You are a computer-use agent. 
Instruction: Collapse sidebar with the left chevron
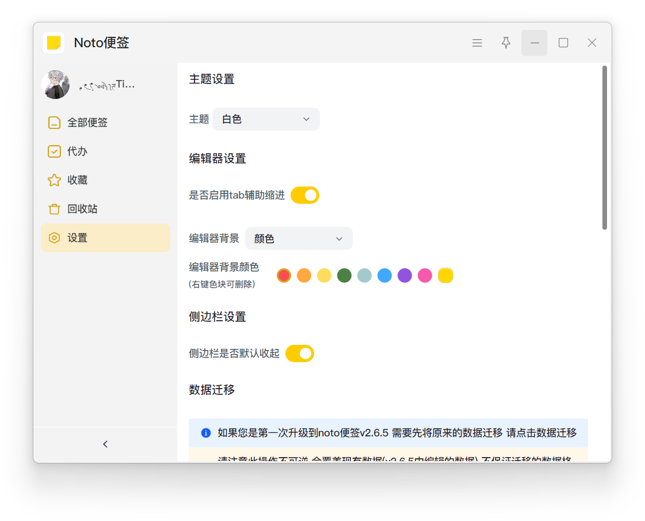click(105, 444)
